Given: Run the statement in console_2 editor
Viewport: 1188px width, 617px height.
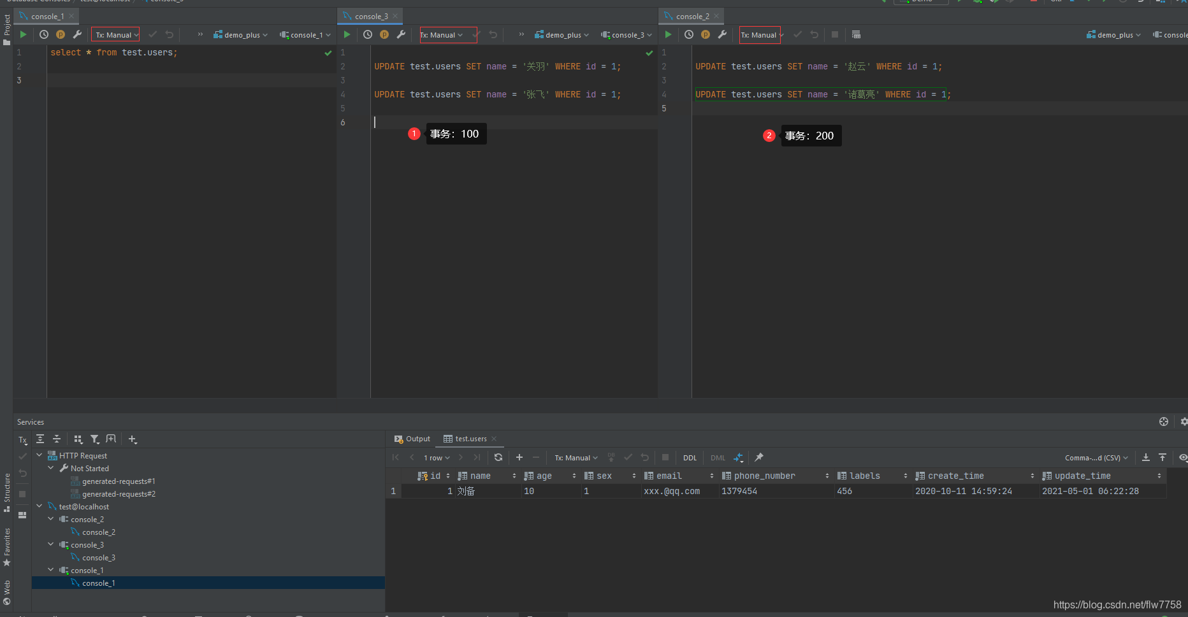Looking at the screenshot, I should [669, 34].
